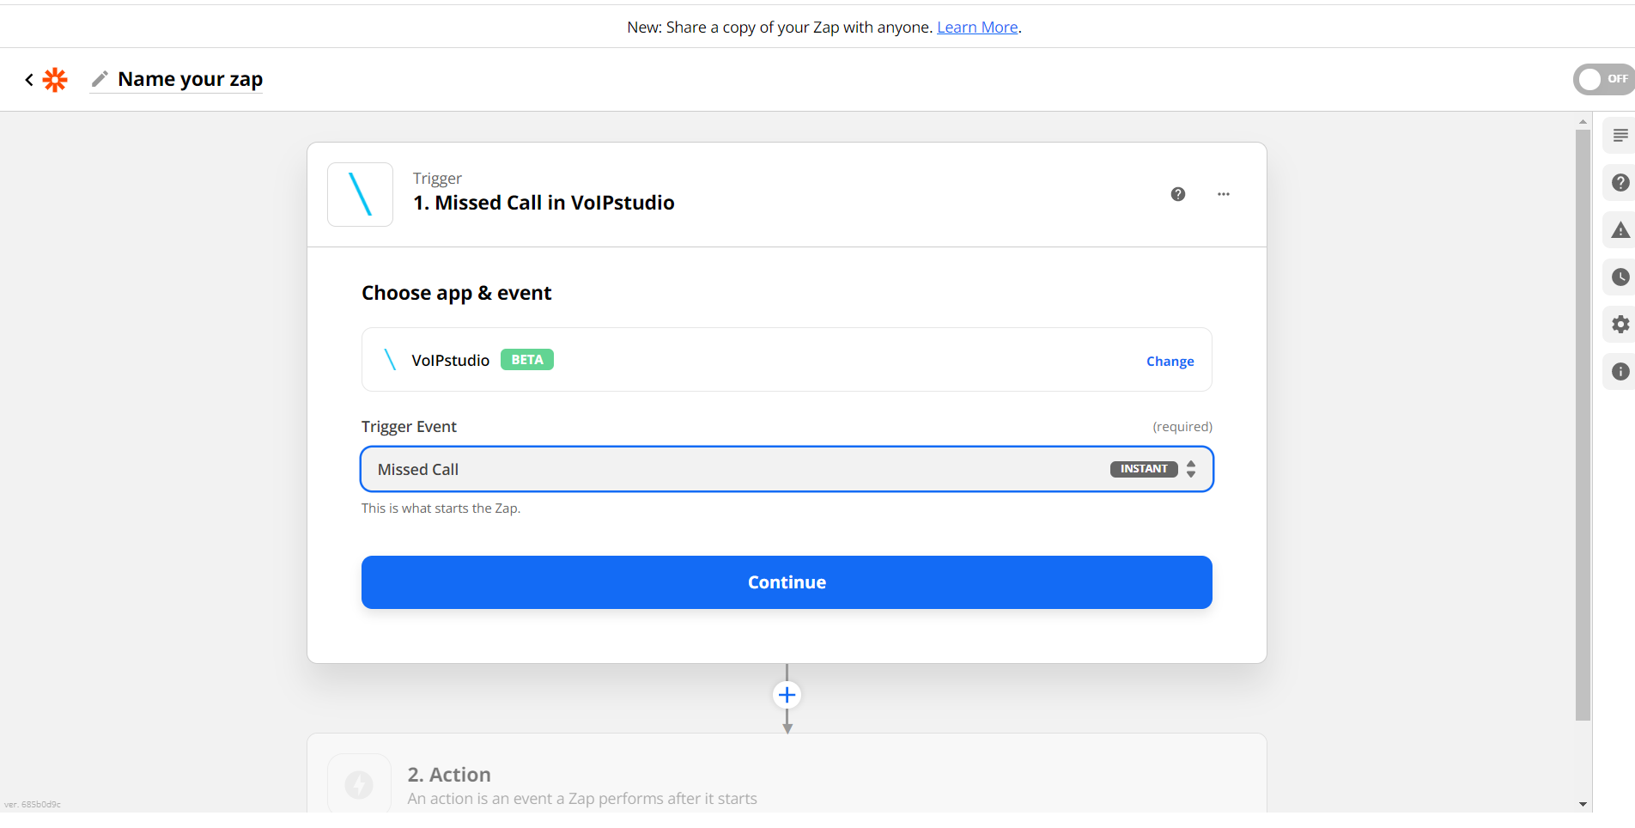The width and height of the screenshot is (1635, 828).
Task: Open the help panel from the sidebar
Action: 1621,182
